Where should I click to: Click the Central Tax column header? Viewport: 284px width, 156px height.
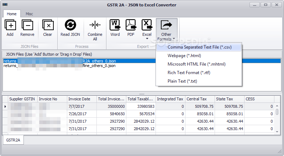[200, 99]
